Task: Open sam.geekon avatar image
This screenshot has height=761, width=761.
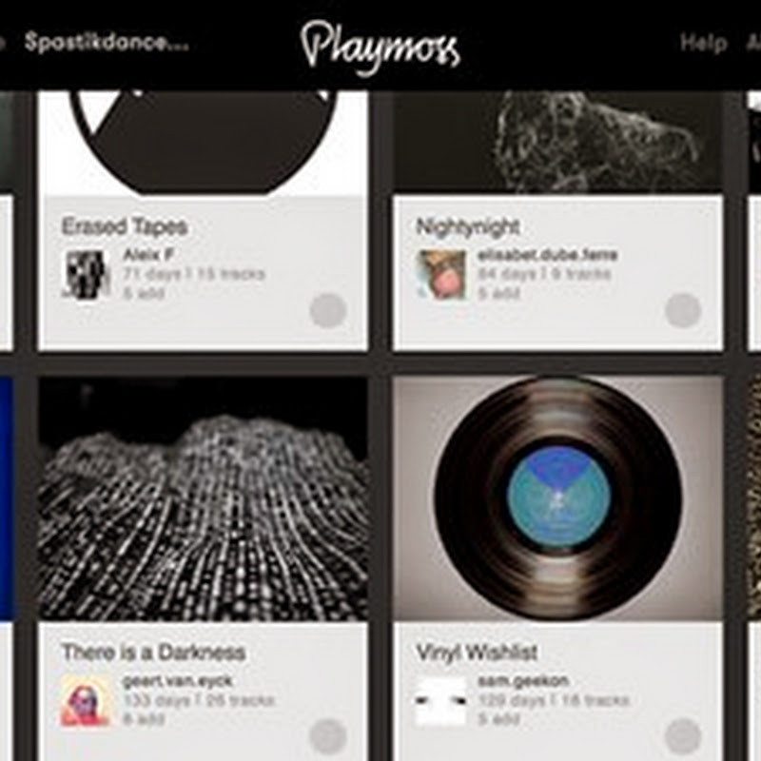Action: pos(441,700)
